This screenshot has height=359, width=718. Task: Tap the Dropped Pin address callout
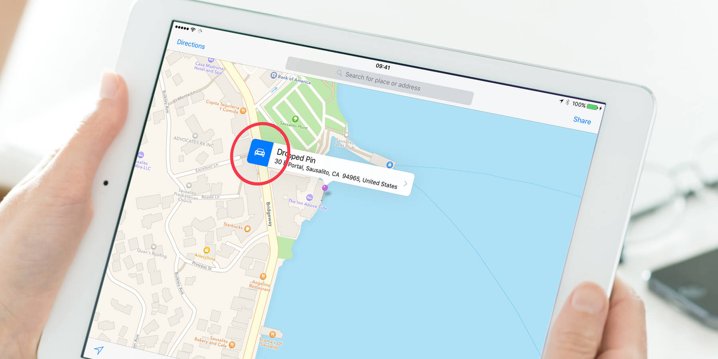[331, 168]
